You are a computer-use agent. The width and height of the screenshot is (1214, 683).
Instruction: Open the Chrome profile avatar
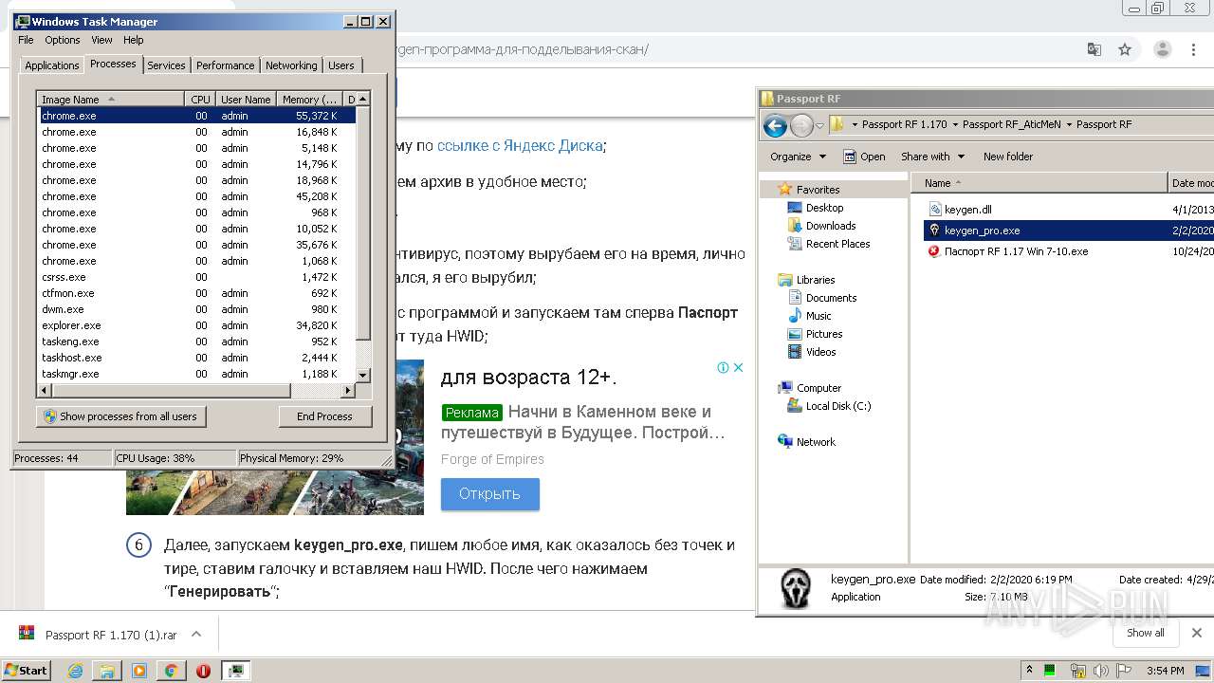coord(1162,49)
